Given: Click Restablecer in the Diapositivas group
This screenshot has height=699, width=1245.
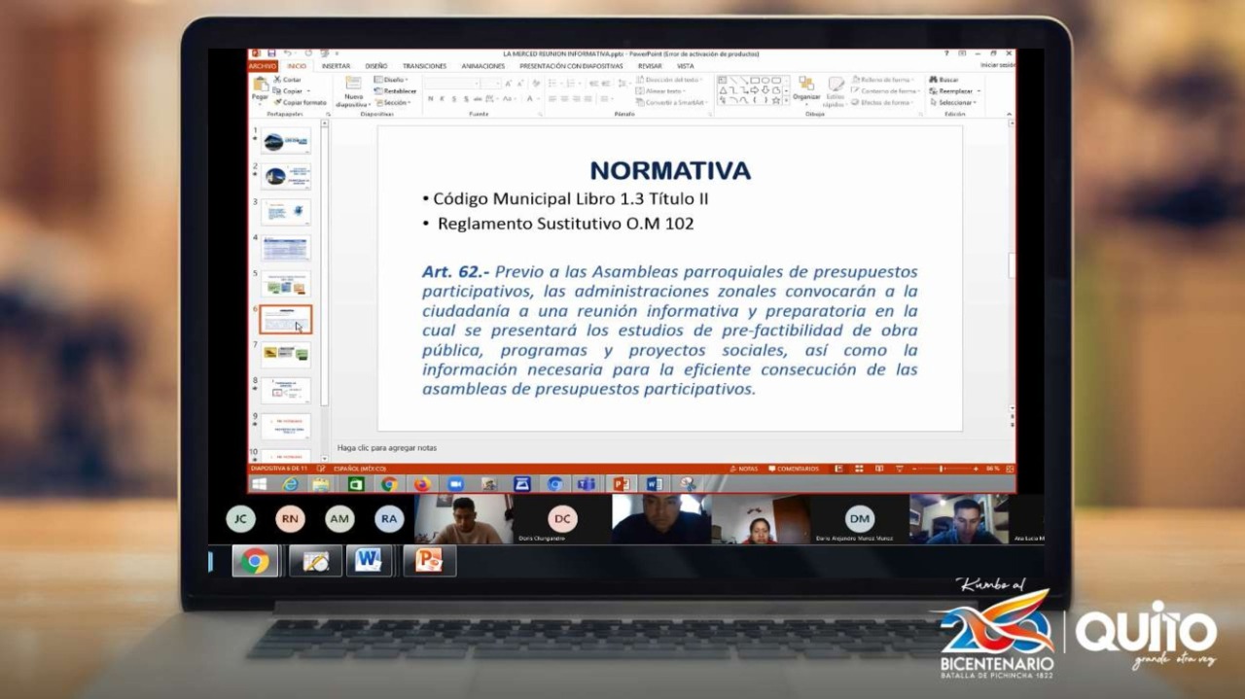Looking at the screenshot, I should coord(396,90).
